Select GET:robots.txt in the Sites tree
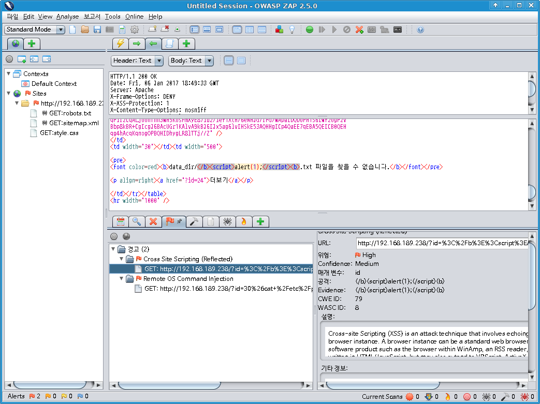This screenshot has height=404, width=540. [70, 113]
